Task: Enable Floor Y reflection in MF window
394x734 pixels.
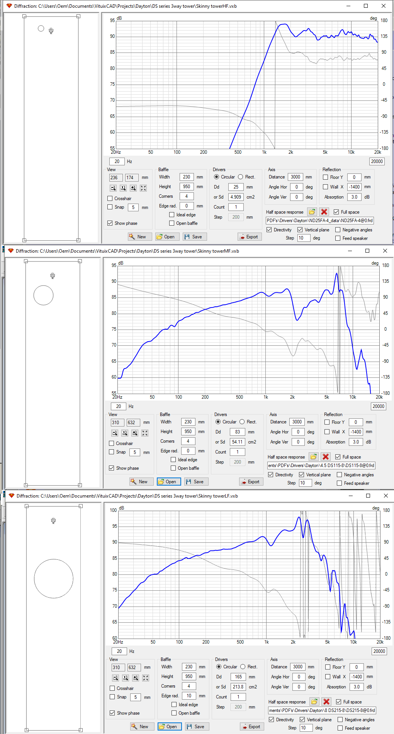Action: pos(327,422)
